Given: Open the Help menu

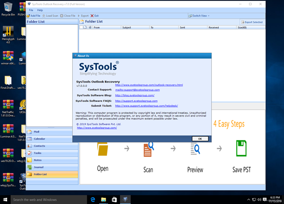Looking at the screenshot, I should (x=40, y=10).
